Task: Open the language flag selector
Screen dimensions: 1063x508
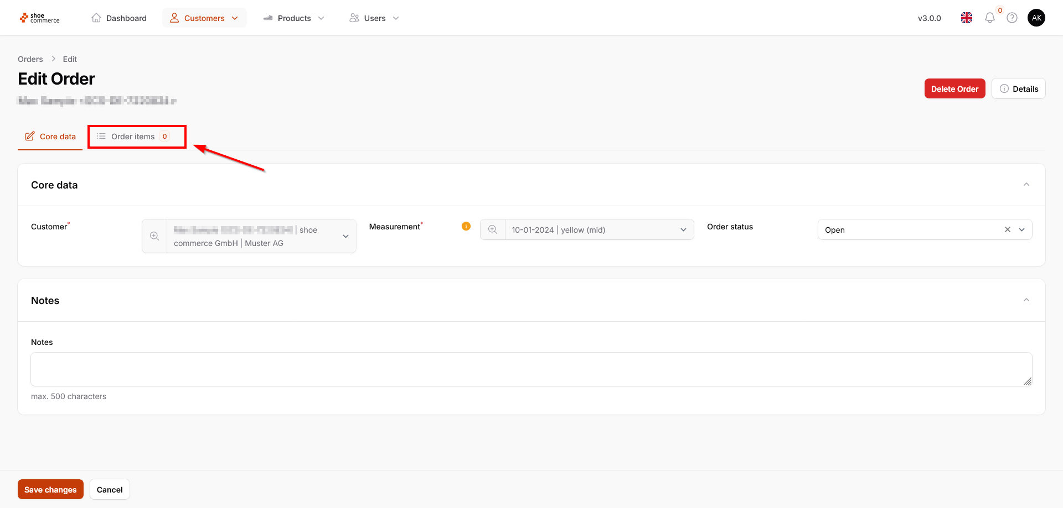Action: [x=966, y=18]
